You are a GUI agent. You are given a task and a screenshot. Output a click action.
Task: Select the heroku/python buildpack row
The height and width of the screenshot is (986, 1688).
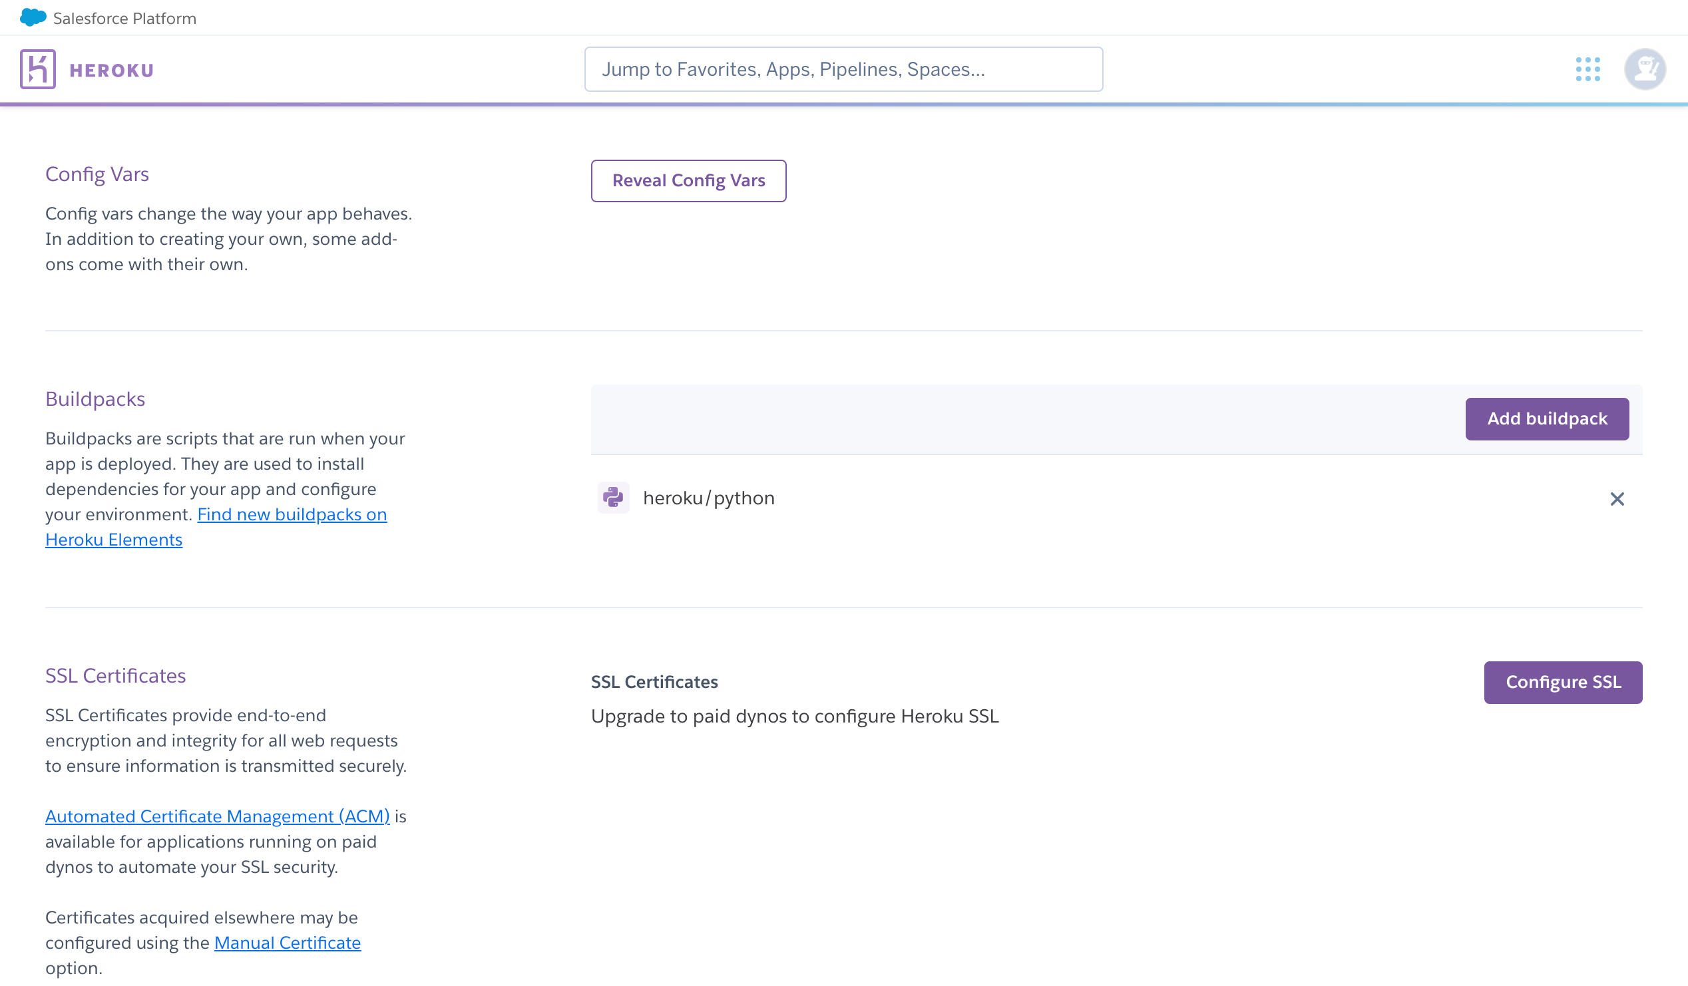tap(709, 498)
